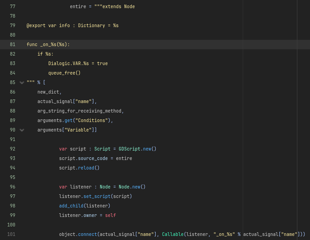The height and width of the screenshot is (240, 310).
Task: Click 'listener.set_script(script)' text
Action: [96, 197]
